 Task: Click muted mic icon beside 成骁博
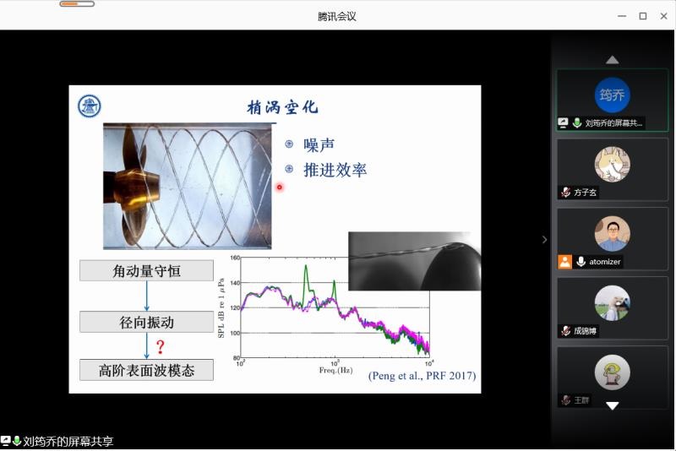[565, 331]
